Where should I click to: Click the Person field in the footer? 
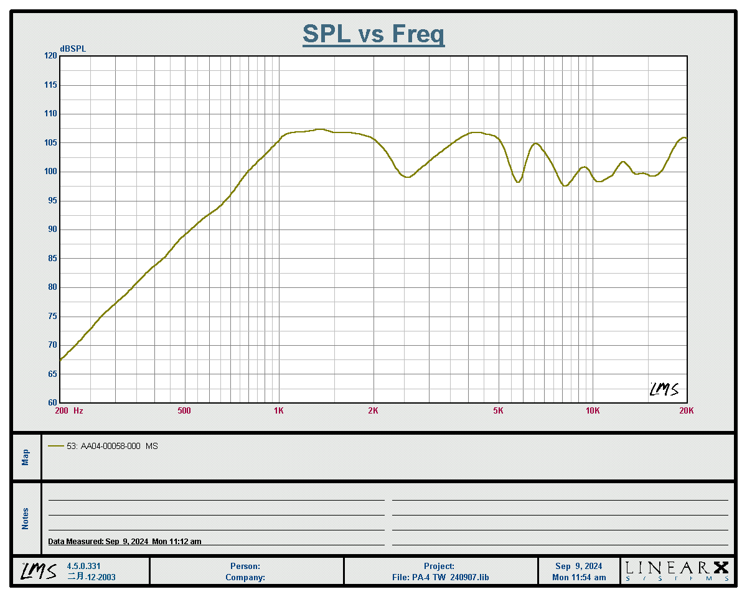(245, 566)
